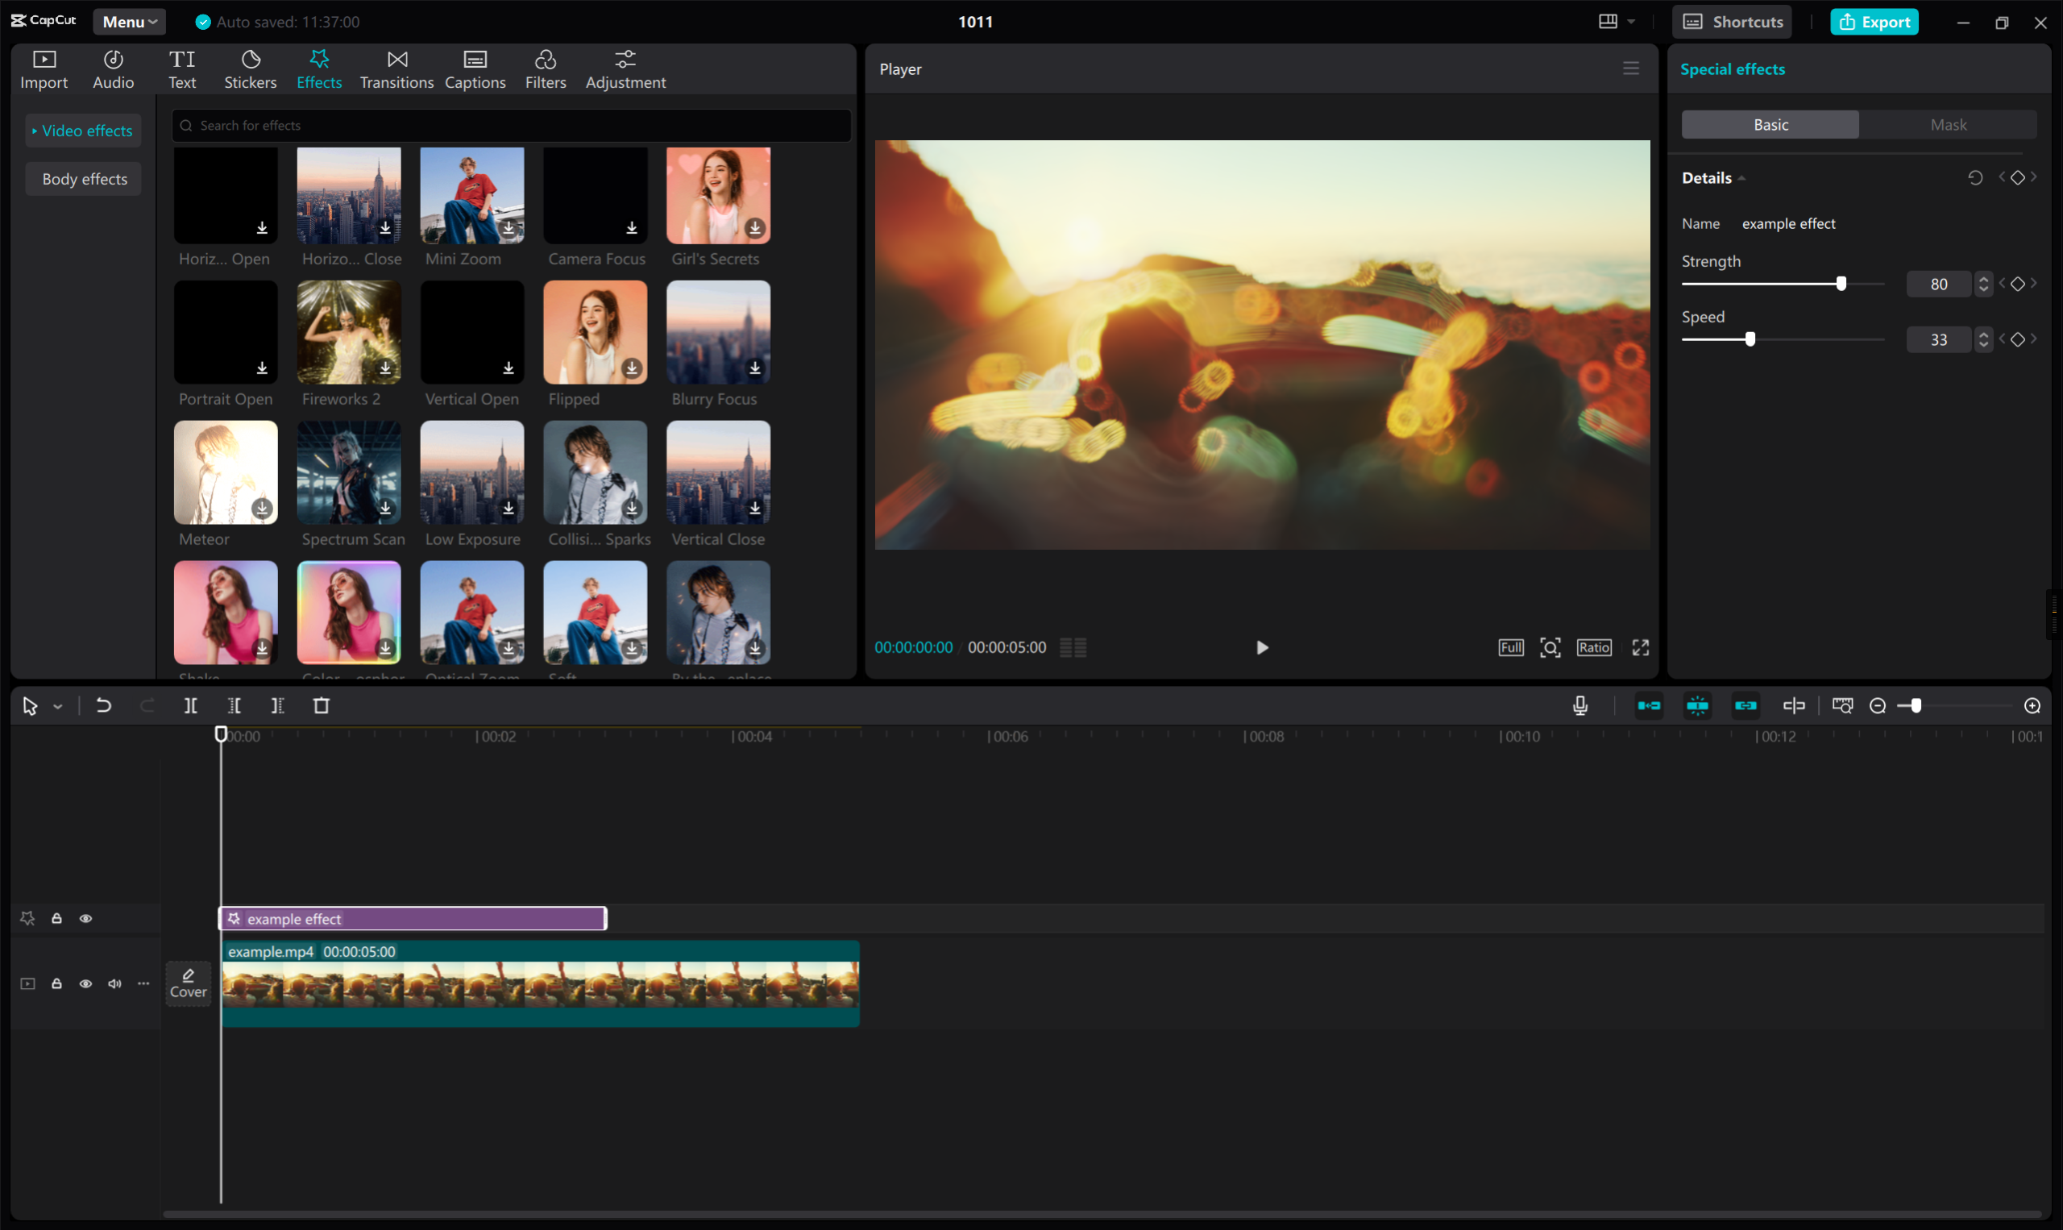Switch to the Audio tab
Viewport: 2063px width, 1230px height.
pyautogui.click(x=113, y=69)
